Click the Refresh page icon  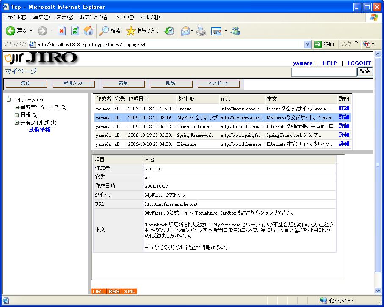coord(75,31)
